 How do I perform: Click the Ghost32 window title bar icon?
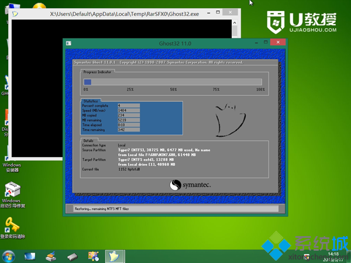[x=69, y=43]
